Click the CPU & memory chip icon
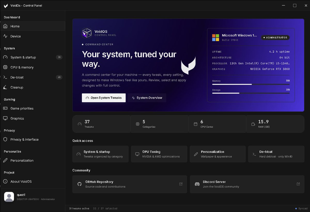The height and width of the screenshot is (212, 310). (x=5, y=67)
